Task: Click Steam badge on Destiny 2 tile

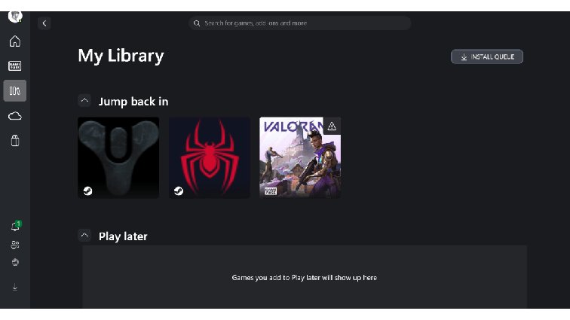Action: click(x=87, y=191)
